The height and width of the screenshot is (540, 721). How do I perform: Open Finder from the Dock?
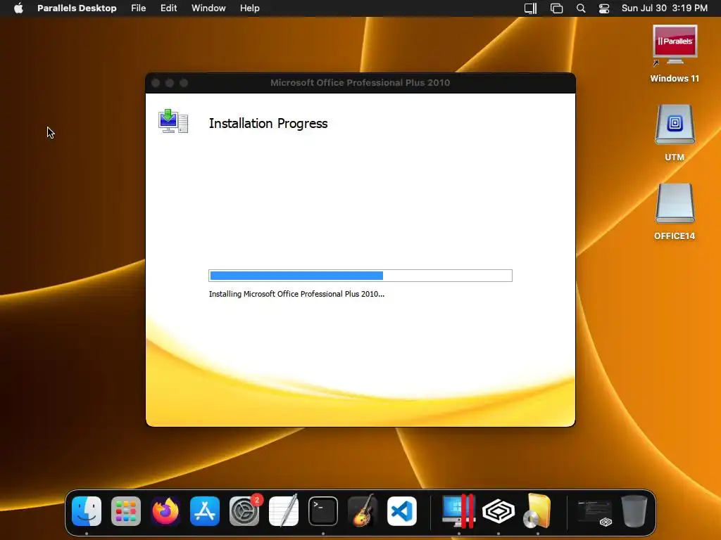[x=87, y=511]
